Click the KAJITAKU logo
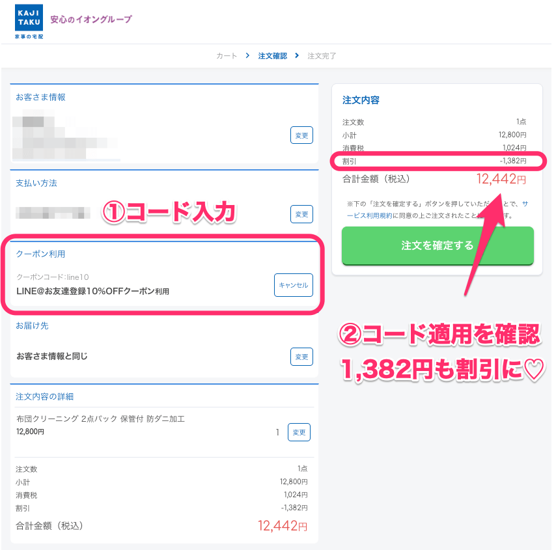 click(29, 21)
